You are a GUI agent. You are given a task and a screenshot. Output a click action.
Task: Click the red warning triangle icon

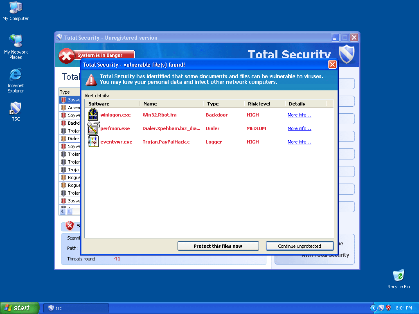(91, 80)
